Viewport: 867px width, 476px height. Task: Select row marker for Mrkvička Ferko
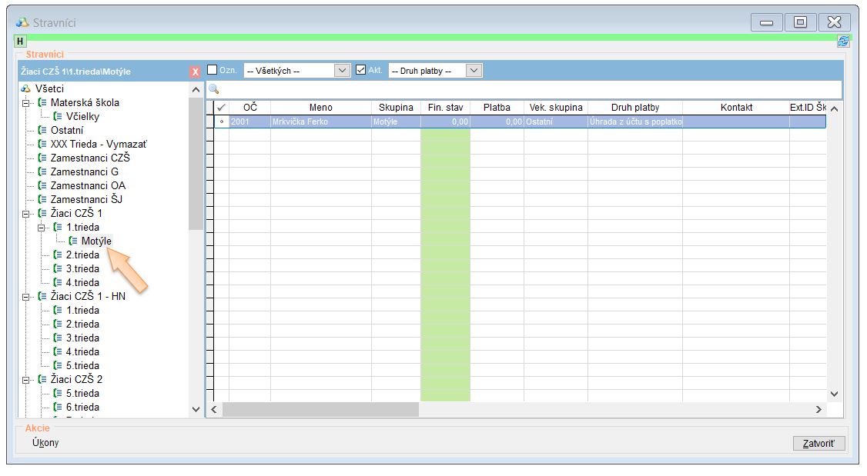(x=222, y=121)
